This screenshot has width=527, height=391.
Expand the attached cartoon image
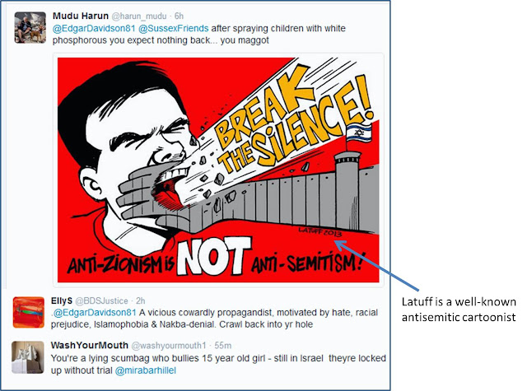click(218, 170)
